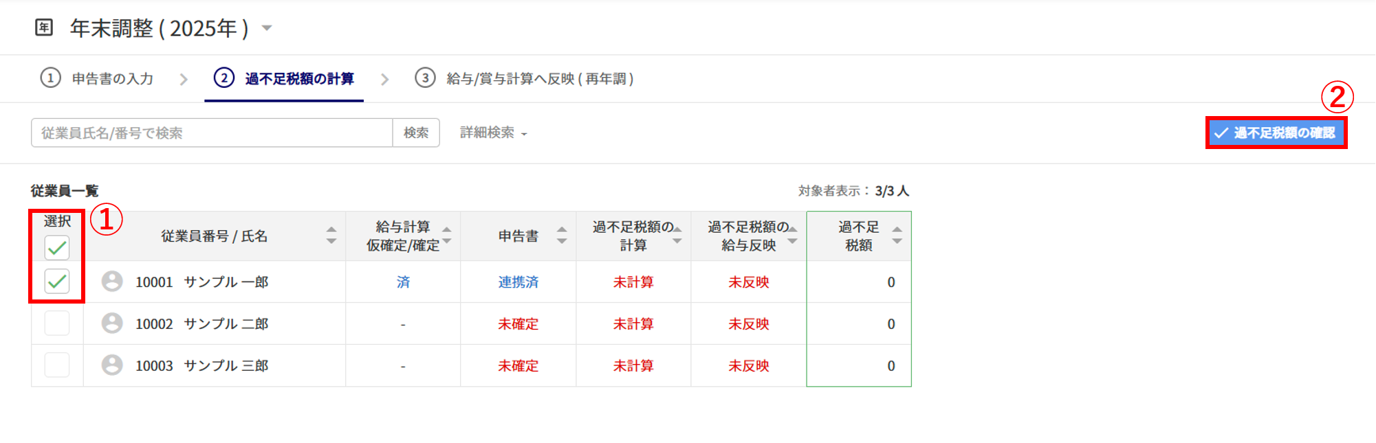1376x443 pixels.
Task: Sort the 給与計算 仮確定/確定 column
Action: tap(447, 236)
